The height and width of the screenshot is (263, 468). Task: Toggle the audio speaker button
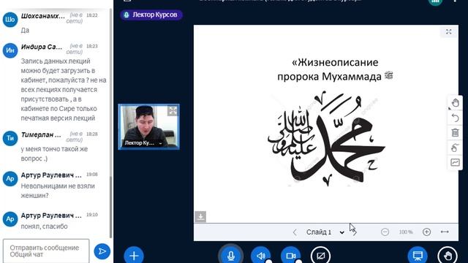tap(260, 256)
